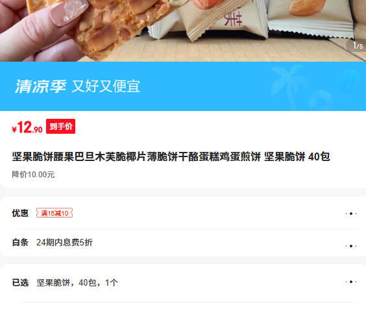Tap the palm tree icon in the banner

tap(288, 85)
